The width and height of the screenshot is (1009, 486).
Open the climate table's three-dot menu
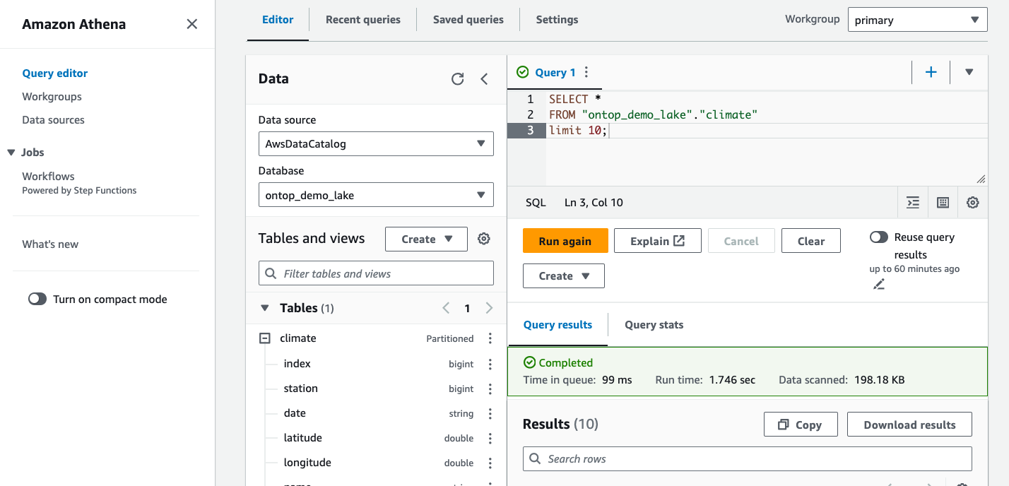pos(490,338)
